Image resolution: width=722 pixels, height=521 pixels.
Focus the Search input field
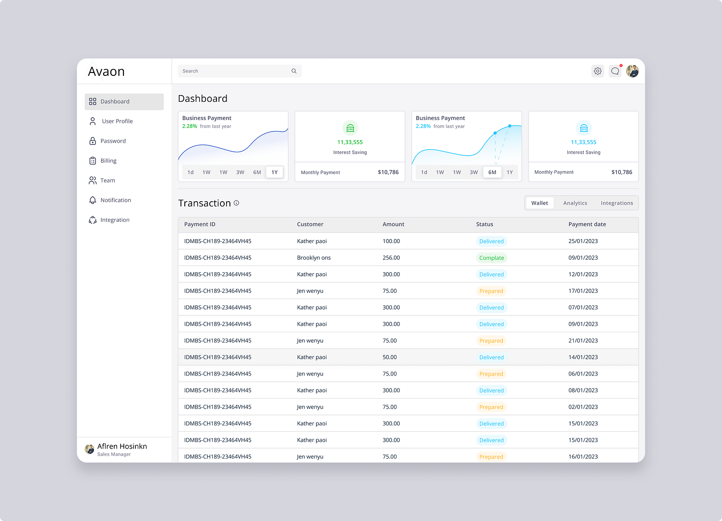(240, 71)
